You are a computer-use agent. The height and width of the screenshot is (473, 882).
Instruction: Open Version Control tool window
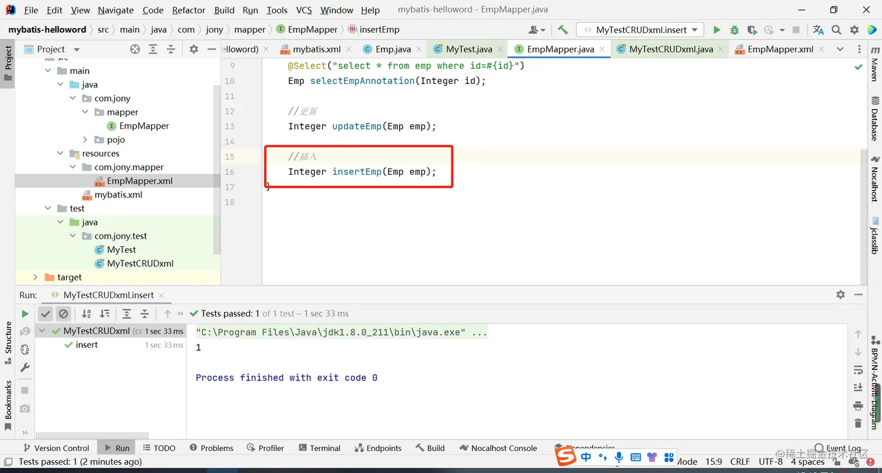click(x=56, y=448)
